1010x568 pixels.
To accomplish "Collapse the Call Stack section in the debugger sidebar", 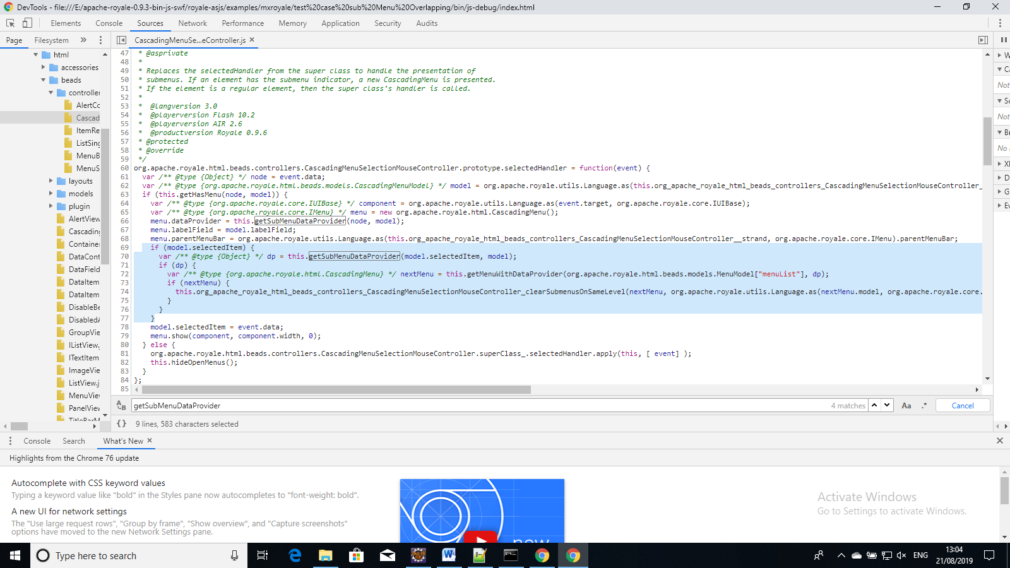I will click(x=1000, y=69).
